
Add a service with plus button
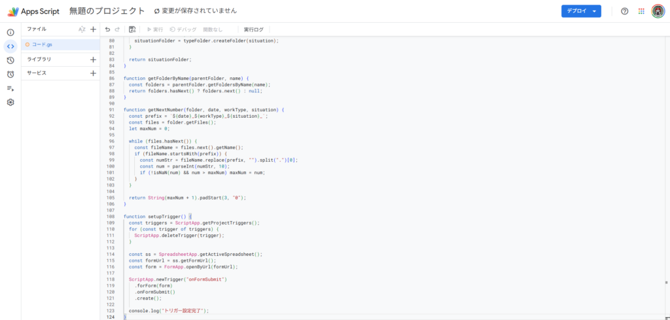[x=93, y=73]
